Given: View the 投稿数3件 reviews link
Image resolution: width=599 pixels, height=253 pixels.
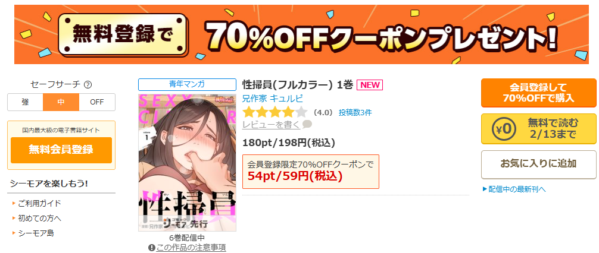Looking at the screenshot, I should [355, 112].
